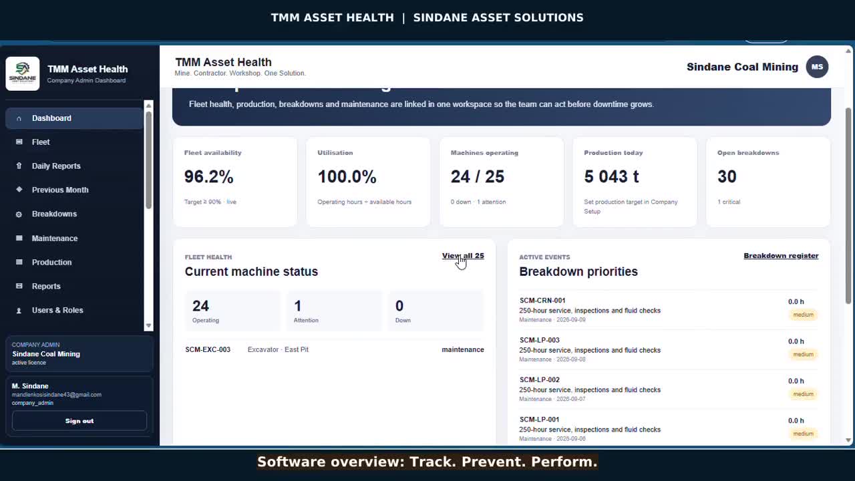Viewport: 855px width, 481px height.
Task: Click the 0 Down status tile
Action: [x=436, y=311]
